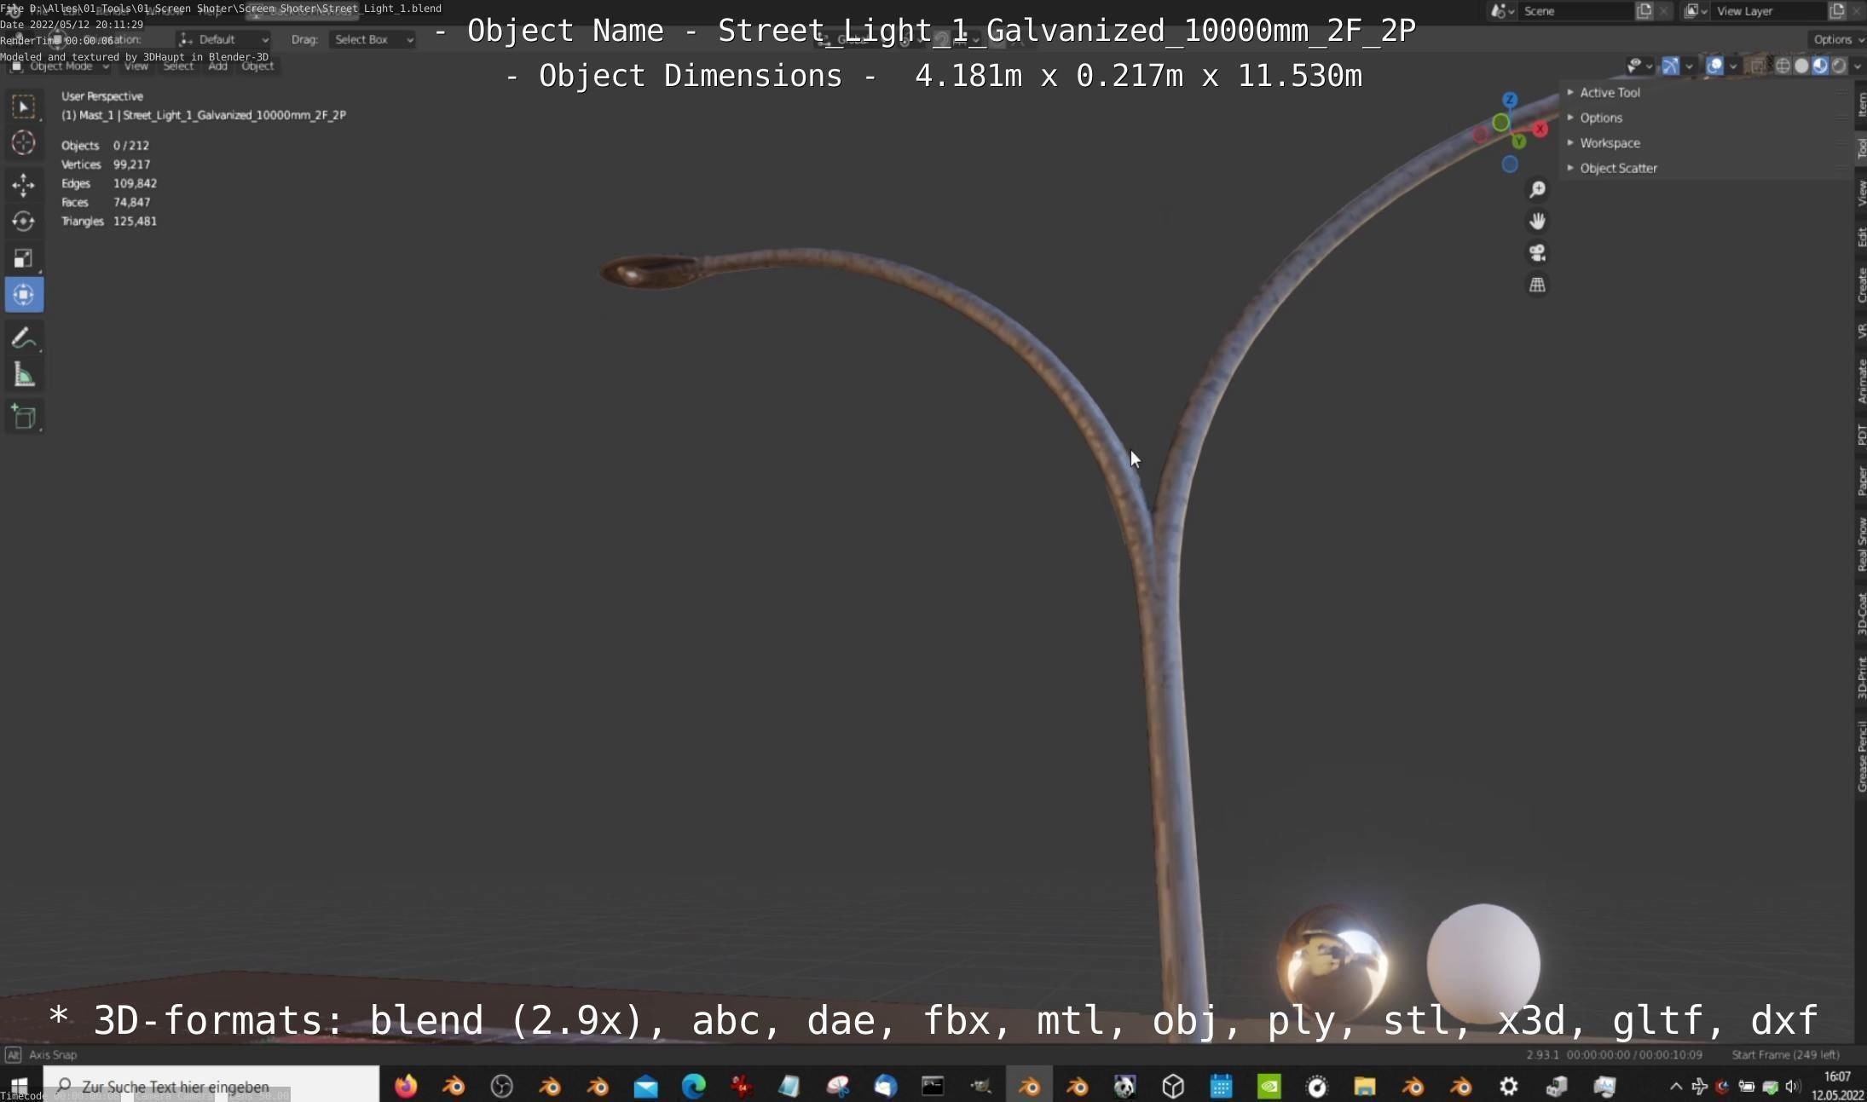Open the Item sidebar tab
The width and height of the screenshot is (1867, 1102).
[1861, 105]
